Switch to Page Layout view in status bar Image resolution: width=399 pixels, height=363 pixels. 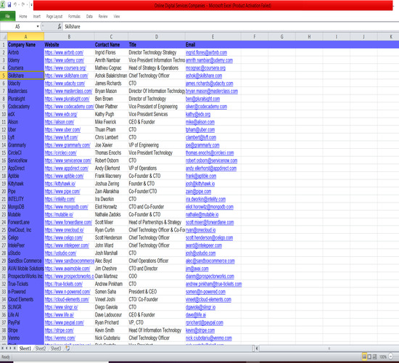tap(369, 356)
